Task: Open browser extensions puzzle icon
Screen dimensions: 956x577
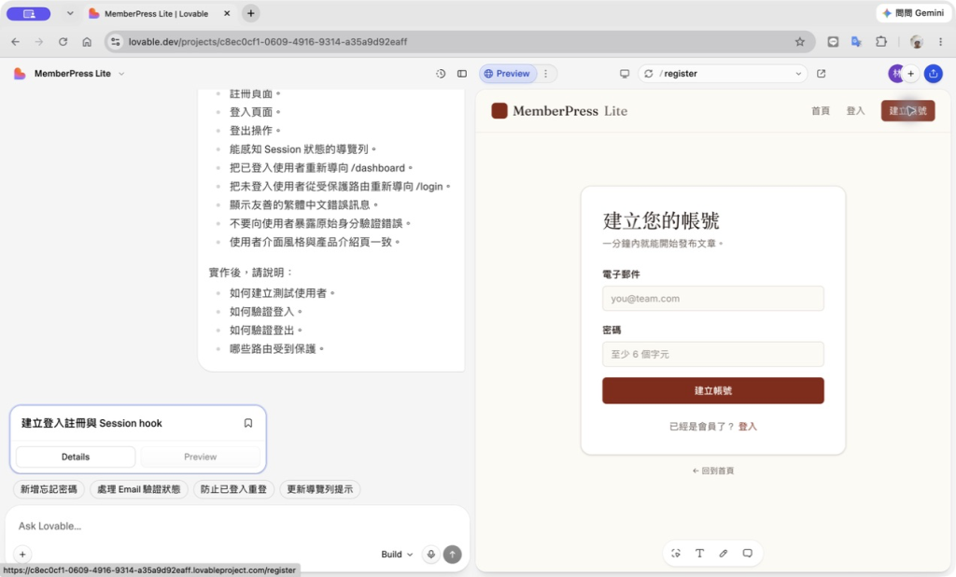Action: [x=881, y=42]
